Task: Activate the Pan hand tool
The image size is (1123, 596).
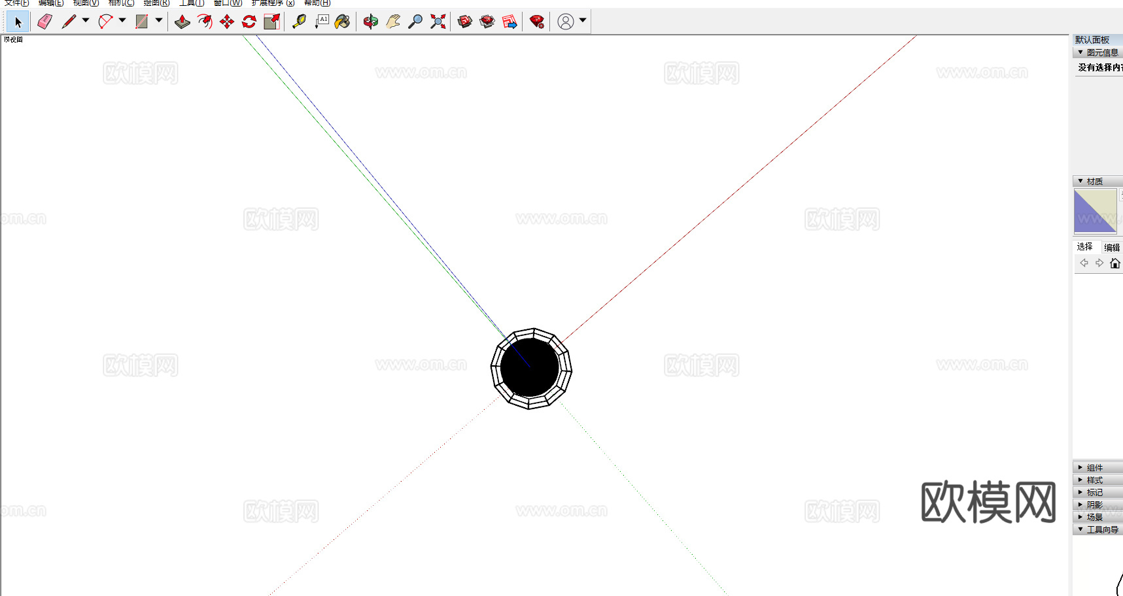Action: [x=393, y=22]
